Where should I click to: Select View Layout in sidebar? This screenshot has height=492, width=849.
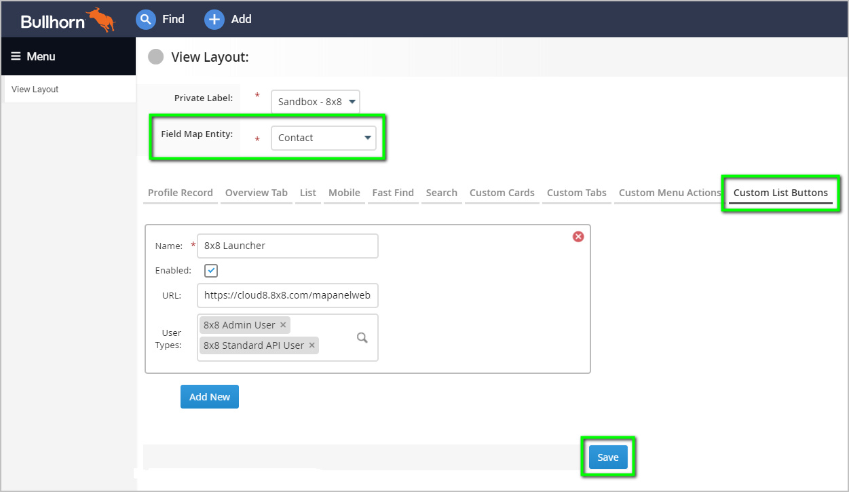point(35,89)
